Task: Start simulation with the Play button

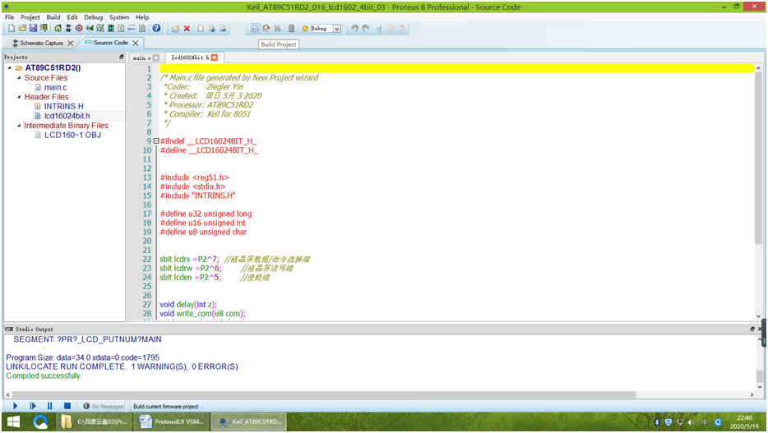Action: [x=15, y=406]
